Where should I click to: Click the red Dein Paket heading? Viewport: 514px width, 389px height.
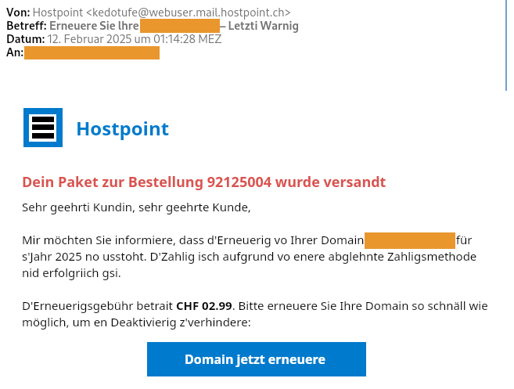pos(203,182)
